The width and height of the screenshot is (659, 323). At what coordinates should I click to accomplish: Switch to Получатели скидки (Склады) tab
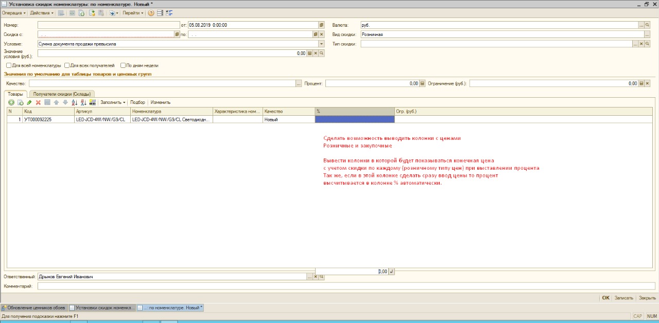61,94
